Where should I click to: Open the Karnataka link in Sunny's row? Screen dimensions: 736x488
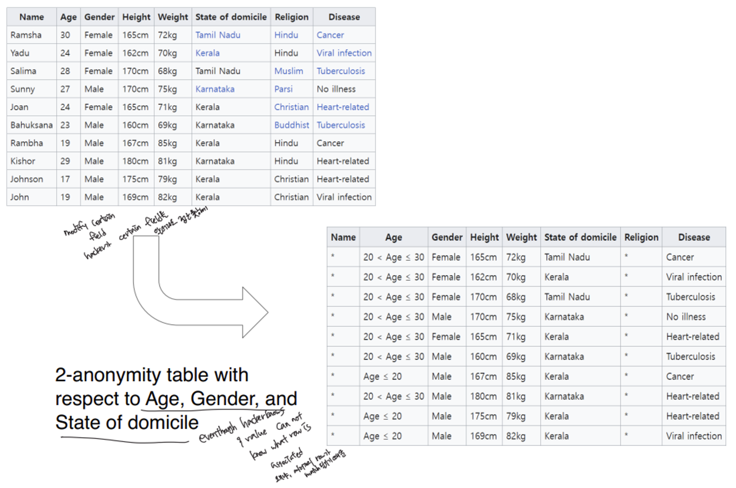215,89
